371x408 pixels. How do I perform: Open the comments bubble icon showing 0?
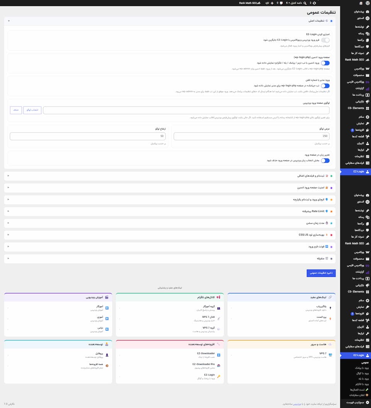point(281,3)
